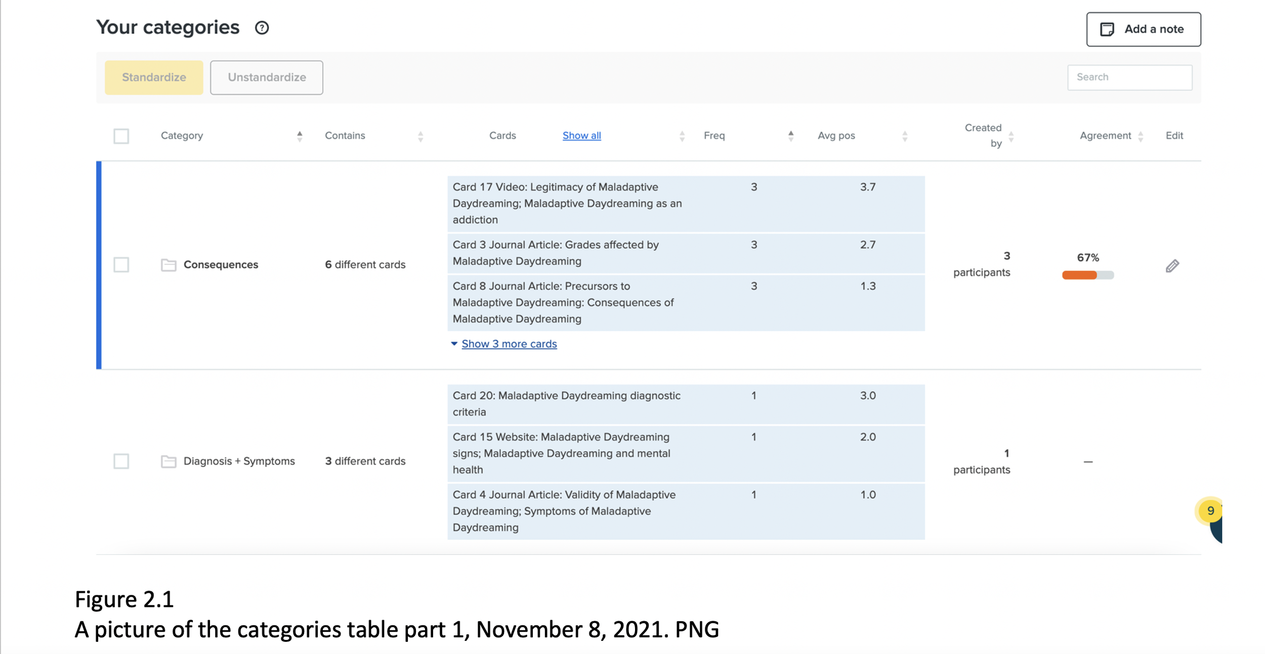This screenshot has width=1265, height=654.
Task: Click the Diagnosis + Symptoms folder icon
Action: pyautogui.click(x=168, y=461)
